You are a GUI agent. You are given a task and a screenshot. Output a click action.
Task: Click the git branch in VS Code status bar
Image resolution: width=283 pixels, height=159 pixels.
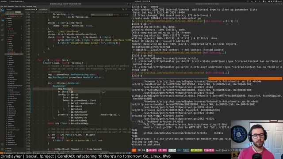9,153
